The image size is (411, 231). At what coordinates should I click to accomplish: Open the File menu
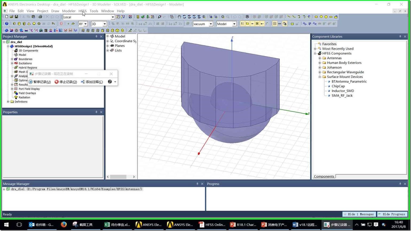point(12,11)
